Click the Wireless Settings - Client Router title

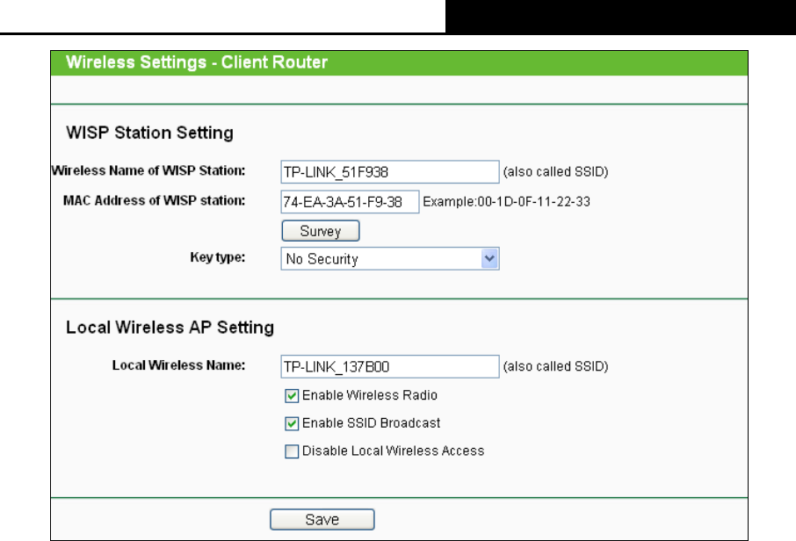(197, 62)
